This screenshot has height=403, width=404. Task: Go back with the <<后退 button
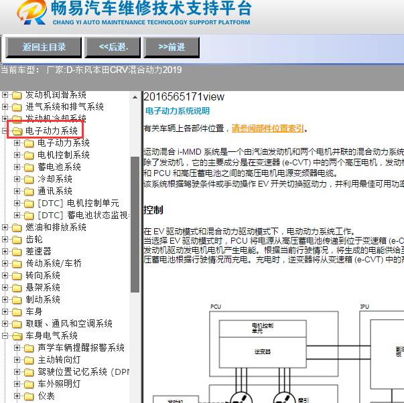click(x=113, y=47)
